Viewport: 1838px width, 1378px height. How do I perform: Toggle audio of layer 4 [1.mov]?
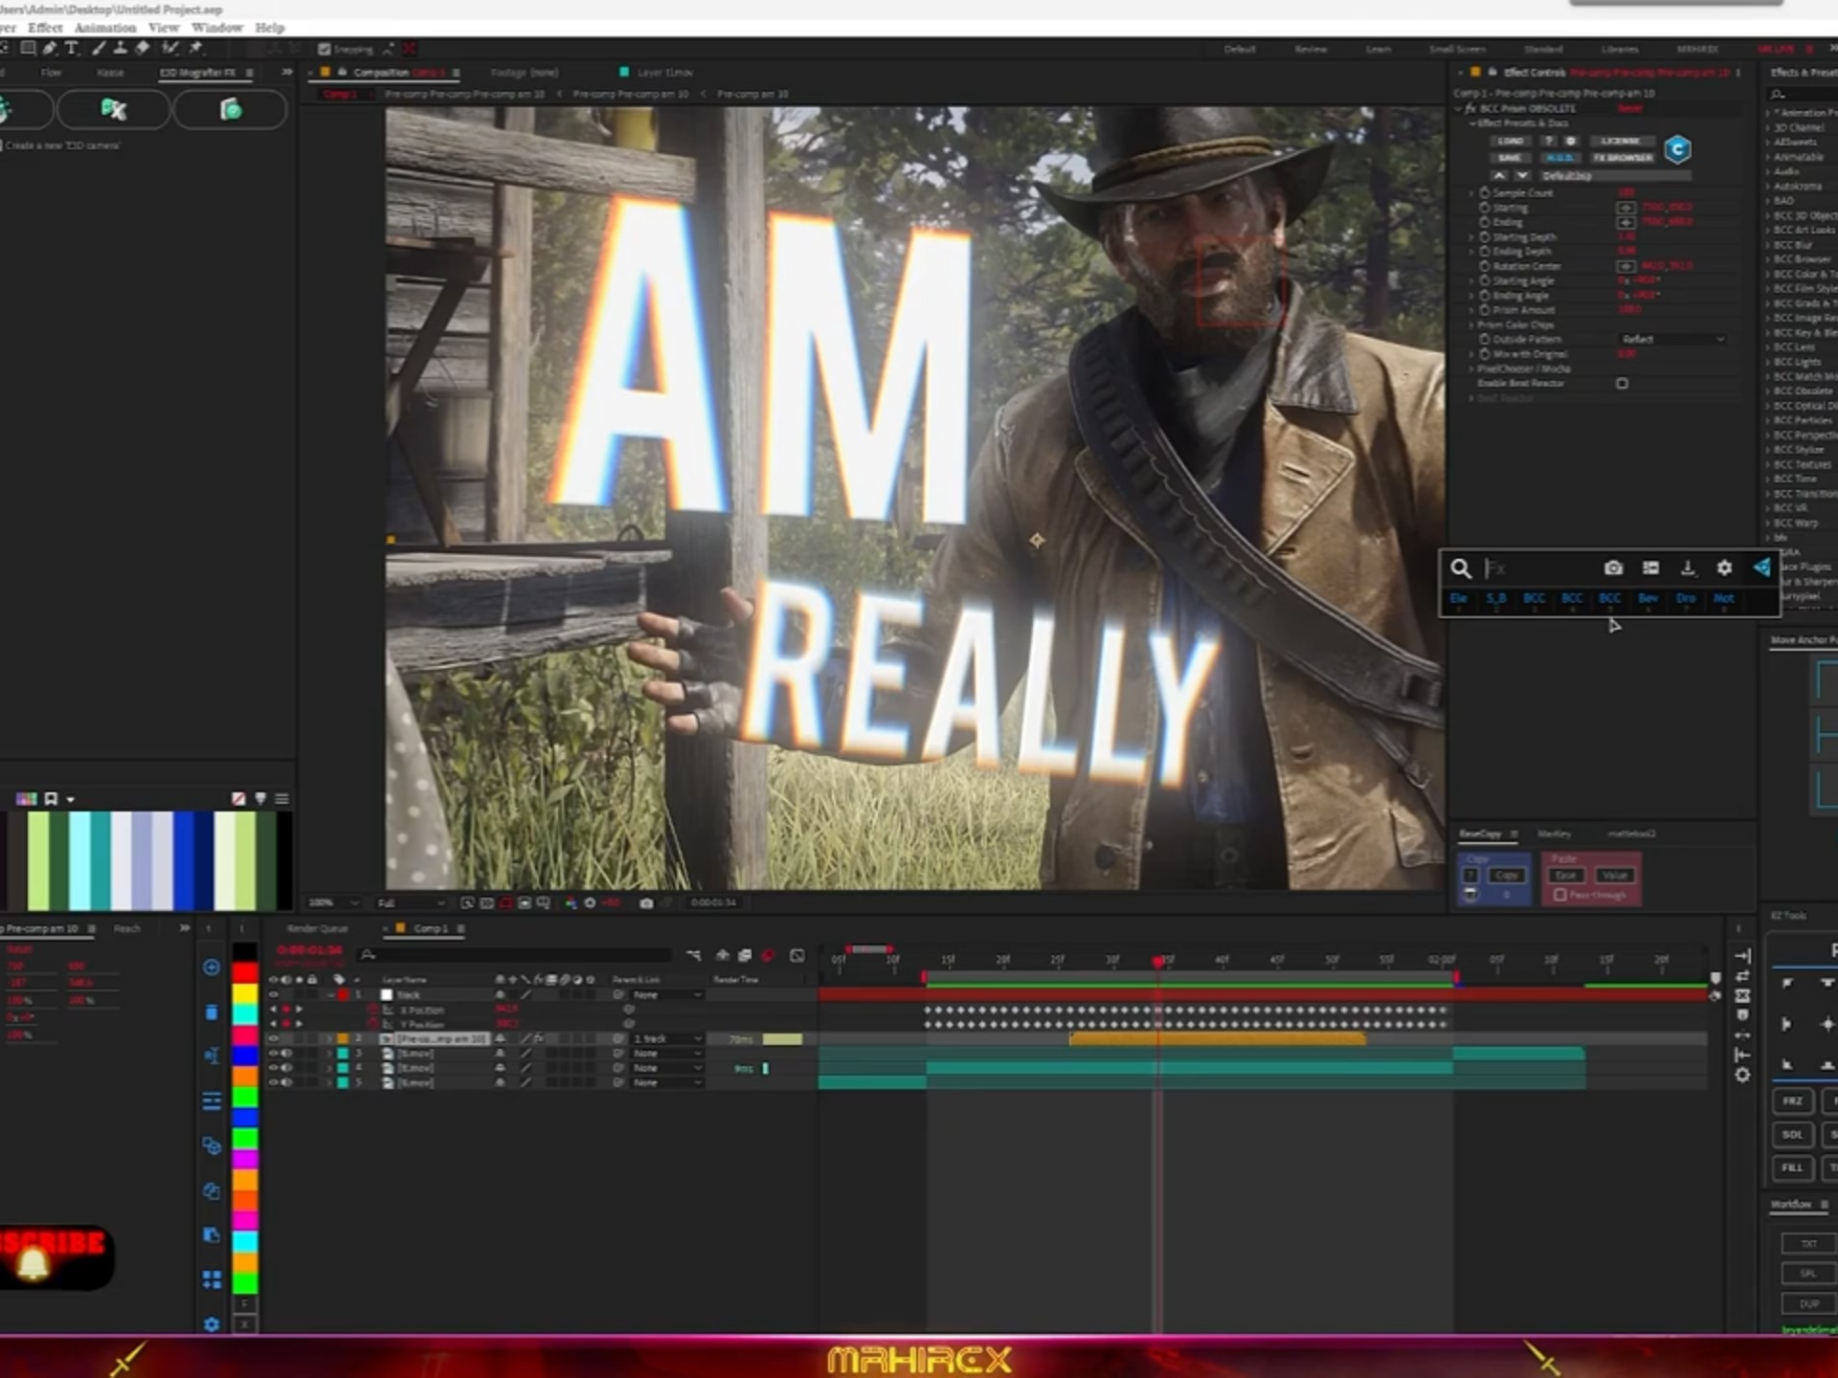click(286, 1068)
